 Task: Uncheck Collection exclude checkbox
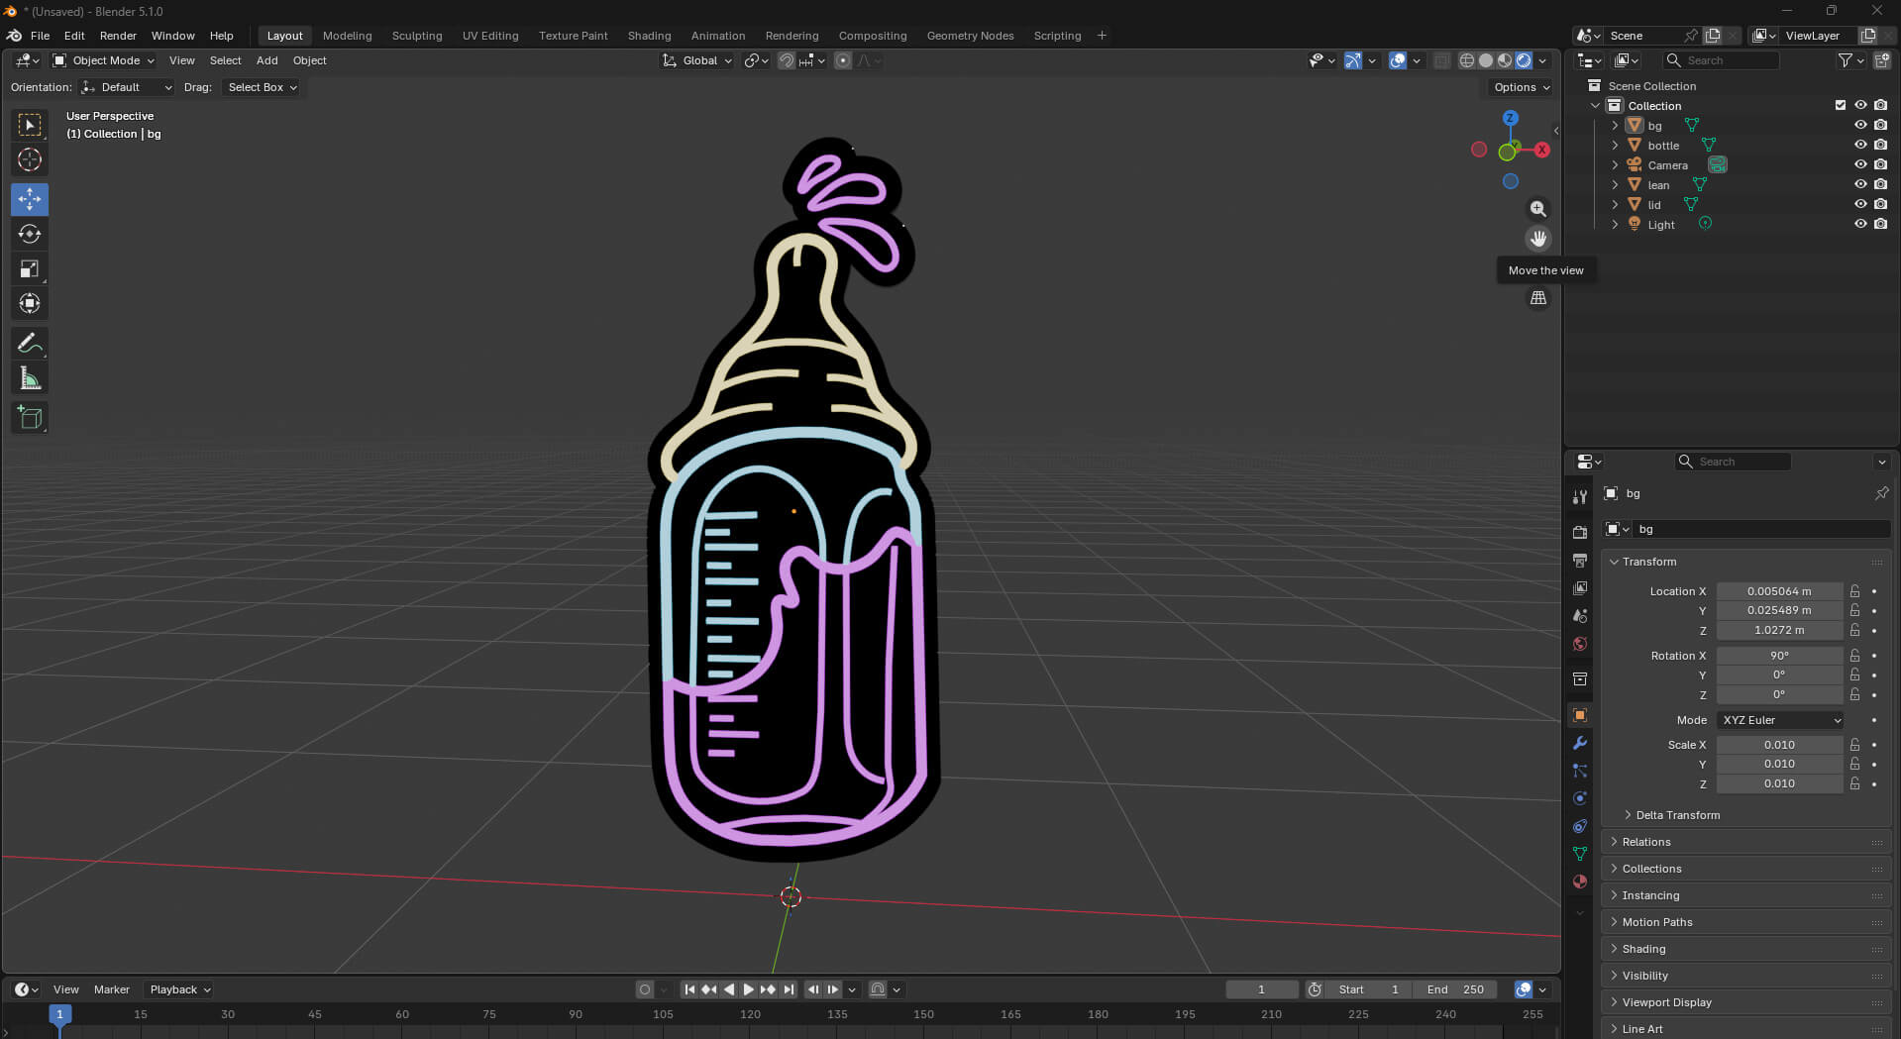[1841, 106]
